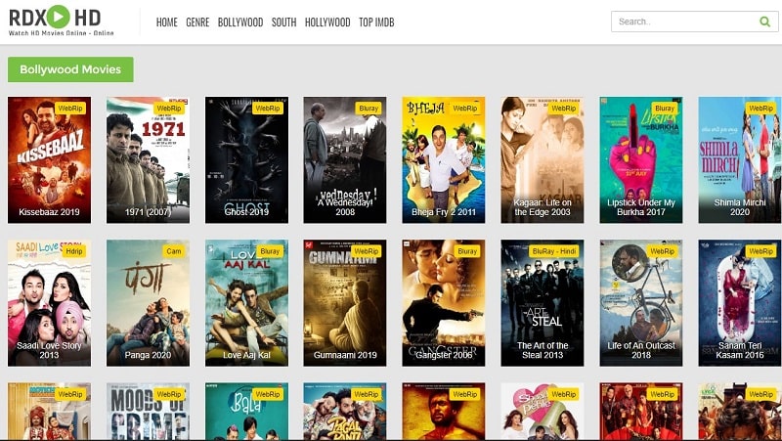Click Bluray badge on Love Aaj Kal
Image resolution: width=782 pixels, height=441 pixels.
pyautogui.click(x=270, y=251)
